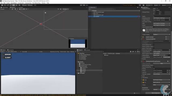Adjust the Game view Scale slider
The width and height of the screenshot is (172, 96).
pyautogui.click(x=32, y=52)
